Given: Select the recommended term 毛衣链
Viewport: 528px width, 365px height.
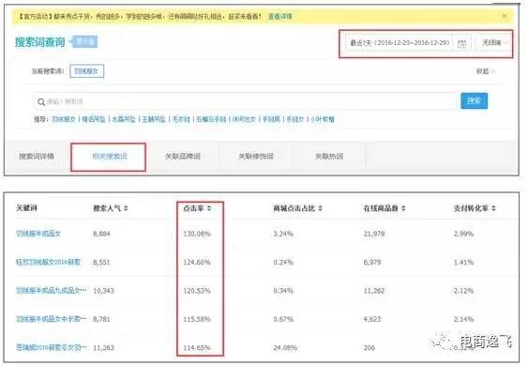Looking at the screenshot, I should pos(181,119).
